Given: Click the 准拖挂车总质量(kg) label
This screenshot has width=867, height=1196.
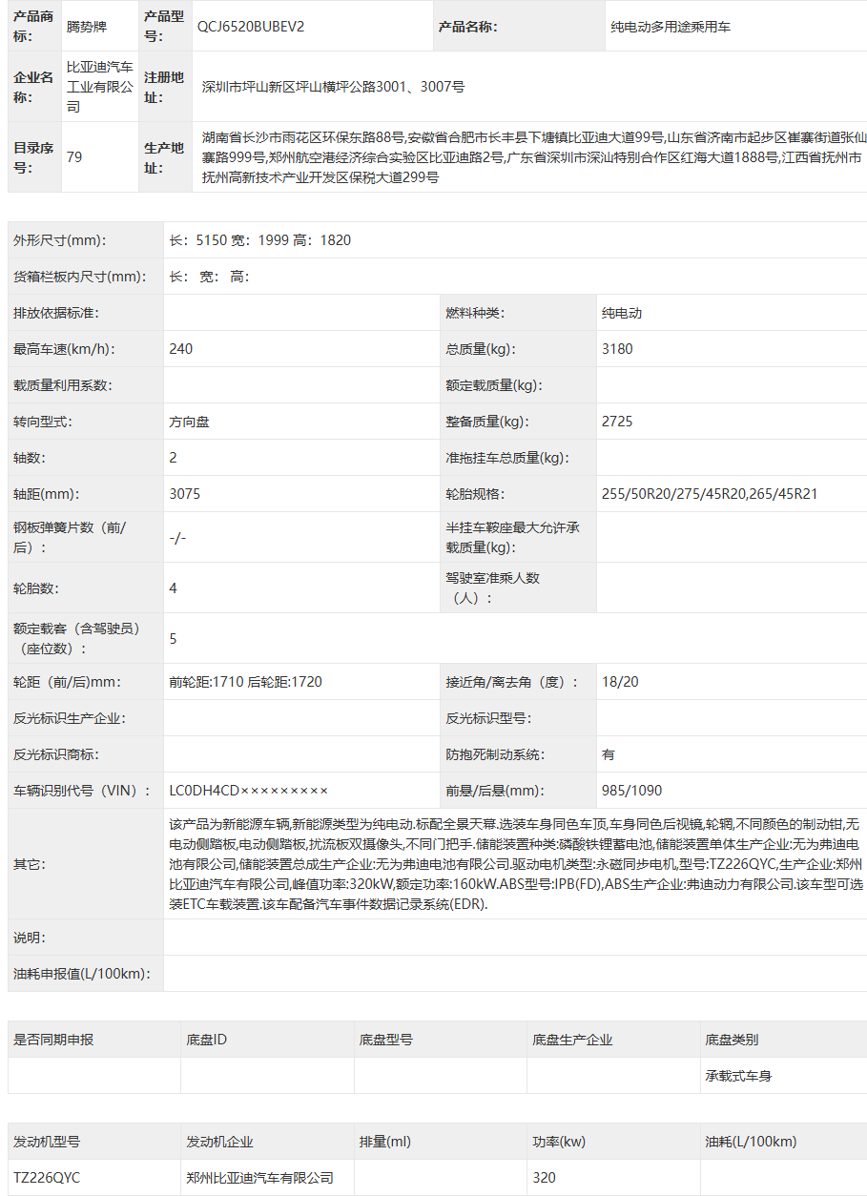Looking at the screenshot, I should (506, 458).
